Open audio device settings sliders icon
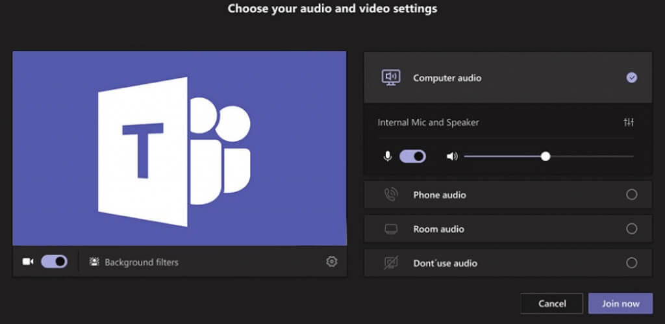 [629, 123]
